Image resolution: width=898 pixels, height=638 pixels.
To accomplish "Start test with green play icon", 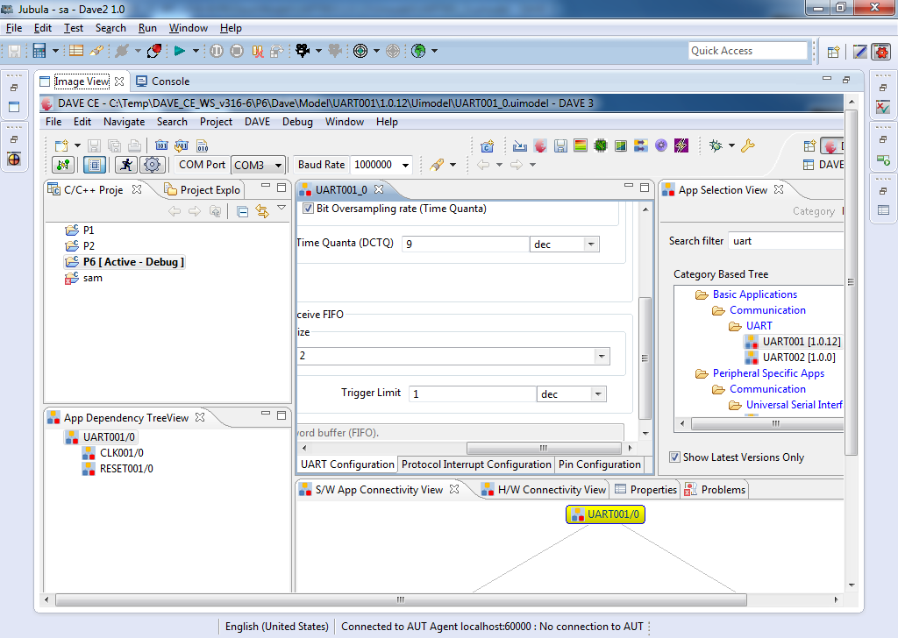I will pos(180,51).
